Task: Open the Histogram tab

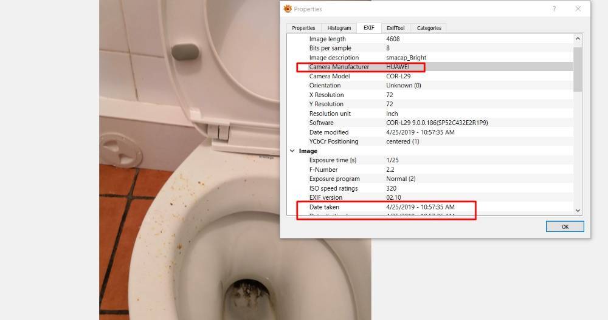Action: click(339, 28)
